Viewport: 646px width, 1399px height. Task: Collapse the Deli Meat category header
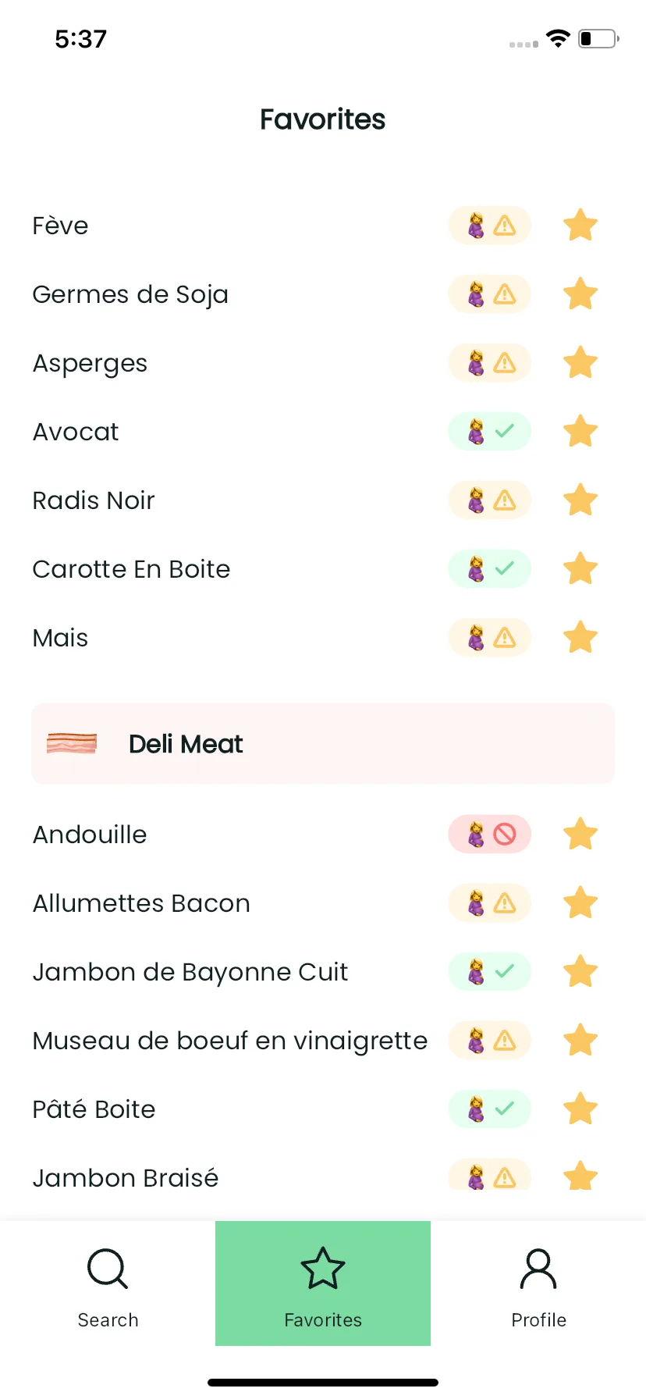(x=323, y=744)
